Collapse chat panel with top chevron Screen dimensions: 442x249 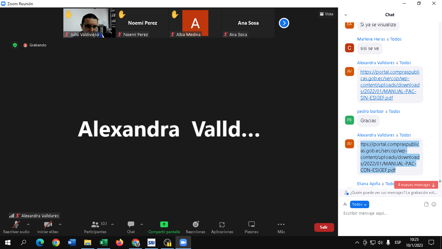click(345, 15)
